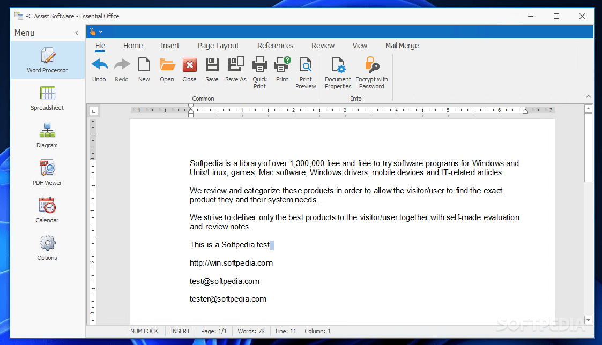
Task: Toggle INSERT mode in the status bar
Action: (180, 331)
